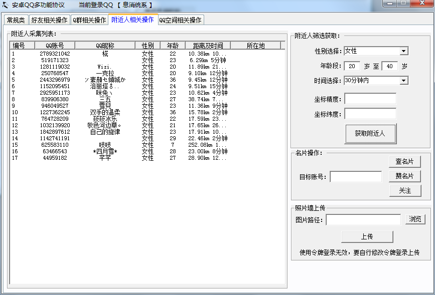Open the QQ空间相关操作 tab

point(181,20)
